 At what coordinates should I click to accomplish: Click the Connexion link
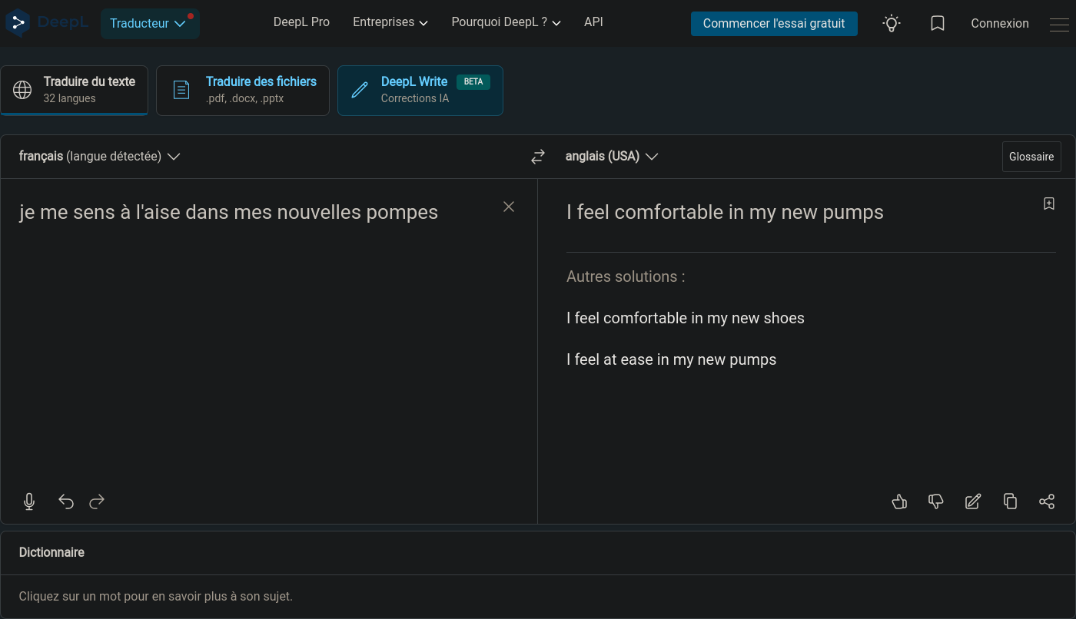(x=1000, y=23)
